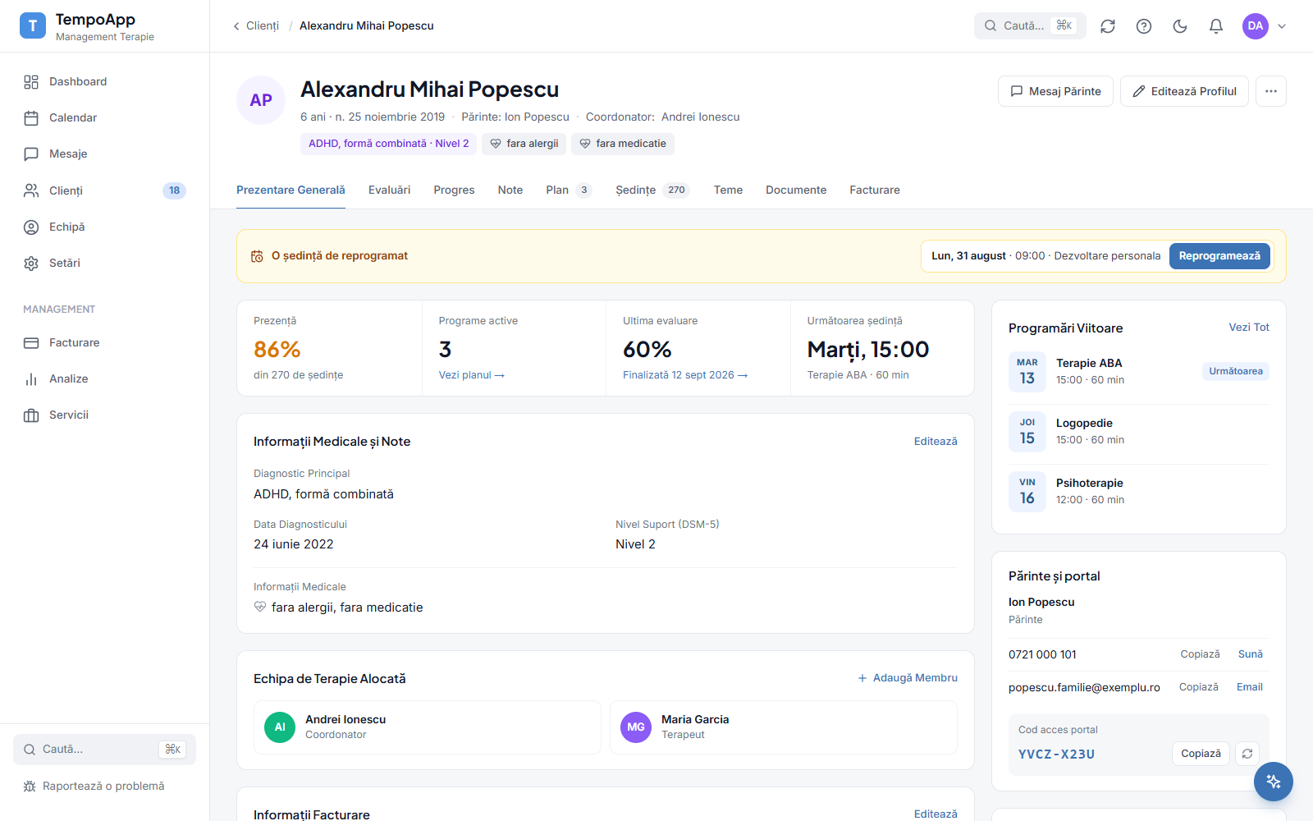Regenerate the portal access code

[x=1247, y=754]
